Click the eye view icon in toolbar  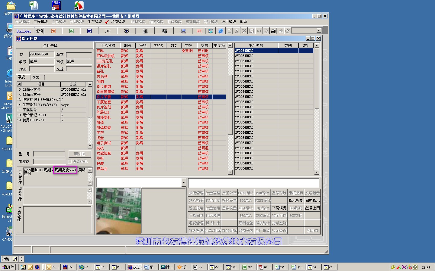[126, 31]
